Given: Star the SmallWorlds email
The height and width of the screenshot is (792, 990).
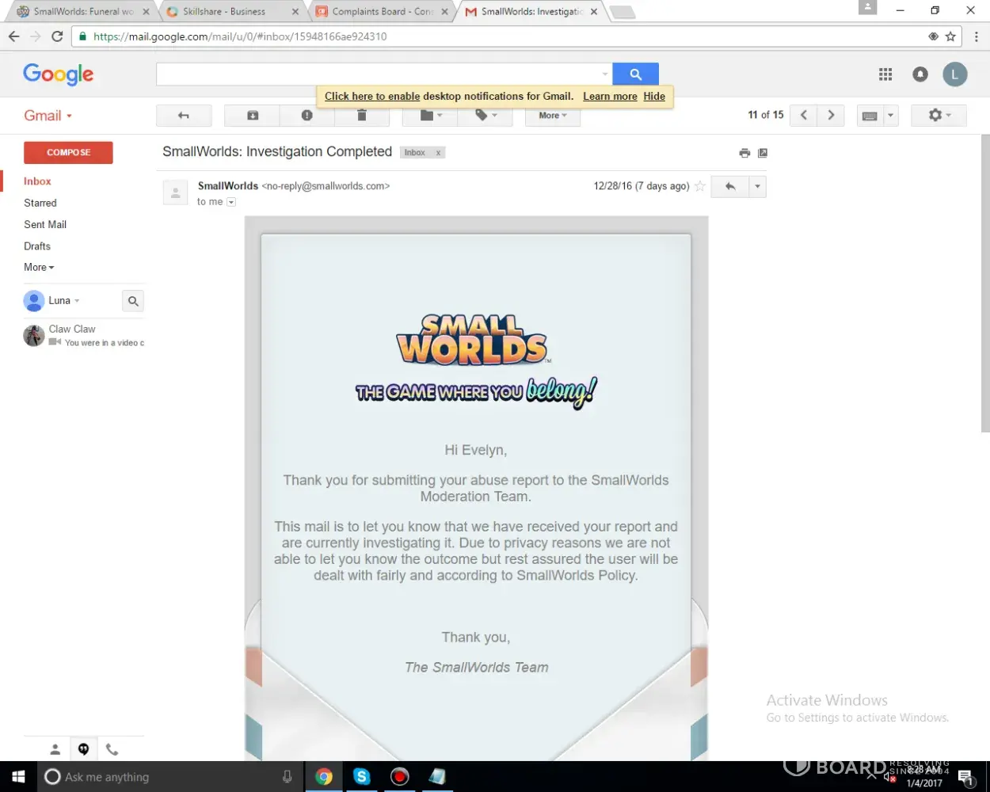Looking at the screenshot, I should pyautogui.click(x=700, y=187).
